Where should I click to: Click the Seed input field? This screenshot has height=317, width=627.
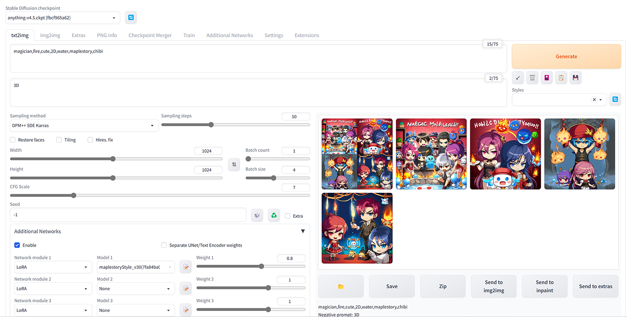[x=128, y=215]
